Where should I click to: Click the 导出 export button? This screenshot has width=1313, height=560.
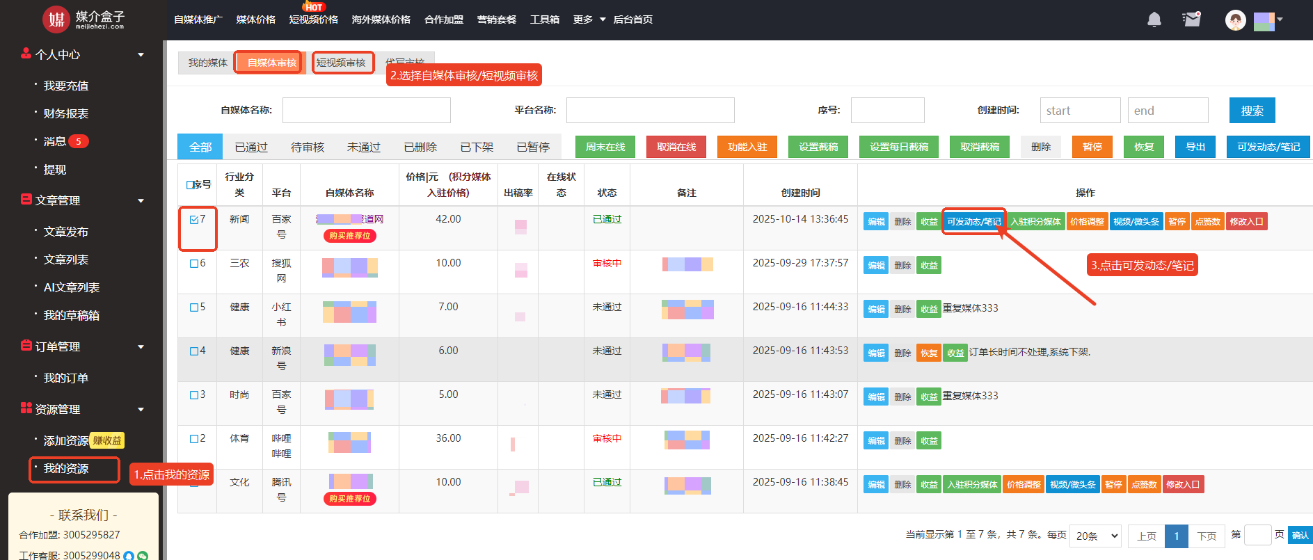pyautogui.click(x=1195, y=147)
